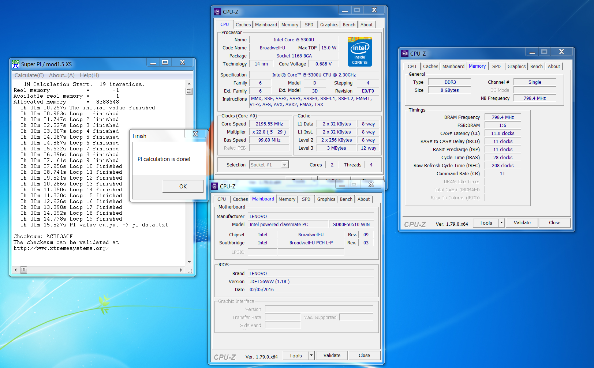Image resolution: width=594 pixels, height=368 pixels.
Task: Maximize the Super PI window
Action: [x=165, y=63]
